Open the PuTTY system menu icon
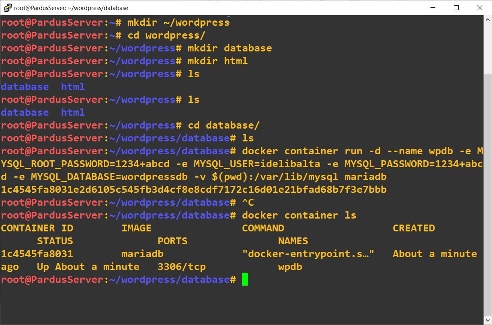492x325 pixels. click(x=8, y=8)
